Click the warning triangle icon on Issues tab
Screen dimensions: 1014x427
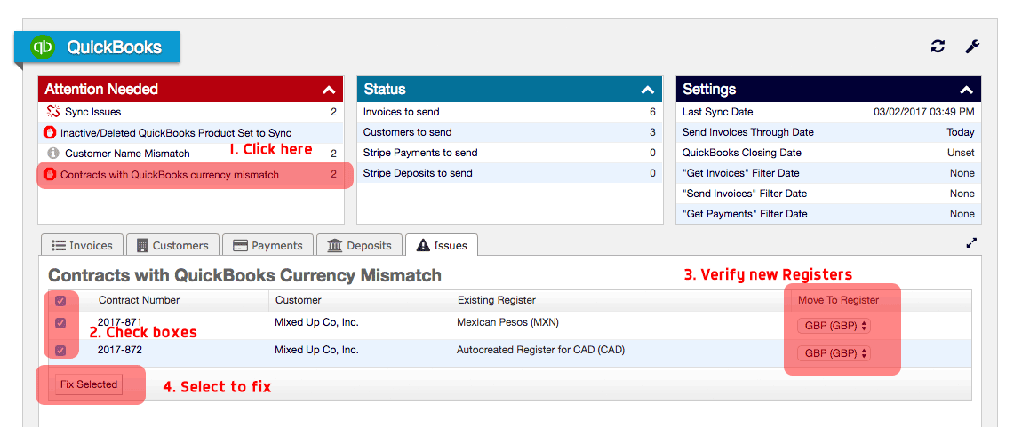coord(423,246)
